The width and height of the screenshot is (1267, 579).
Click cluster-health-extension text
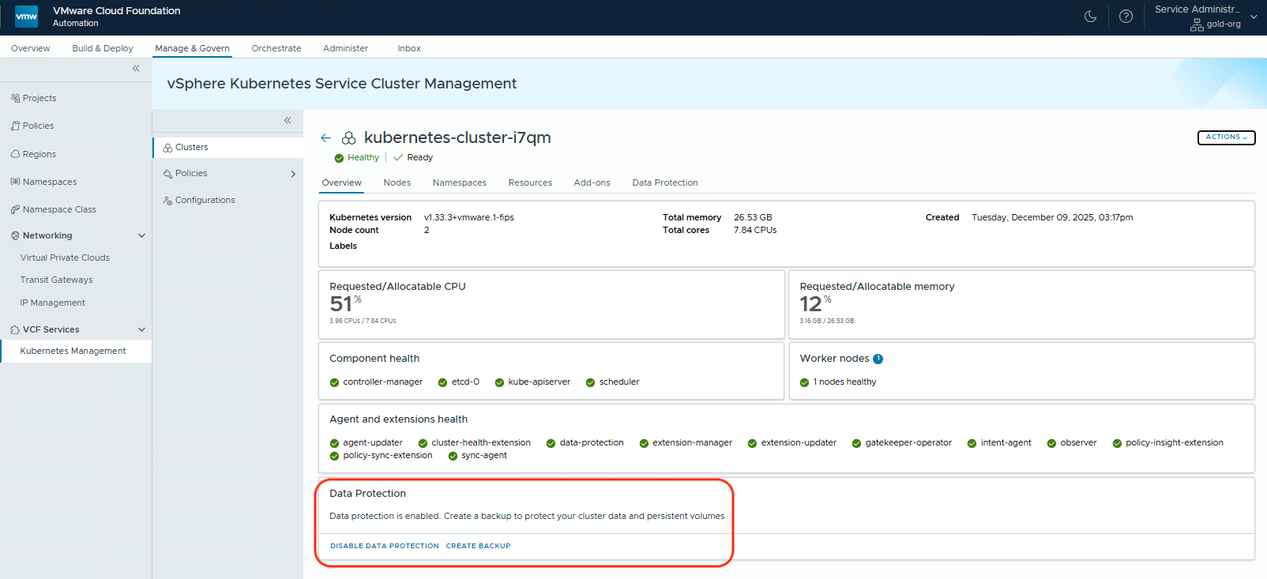[481, 442]
